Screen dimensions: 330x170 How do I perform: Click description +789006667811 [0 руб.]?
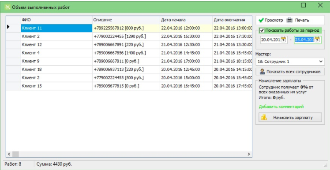click(x=126, y=61)
